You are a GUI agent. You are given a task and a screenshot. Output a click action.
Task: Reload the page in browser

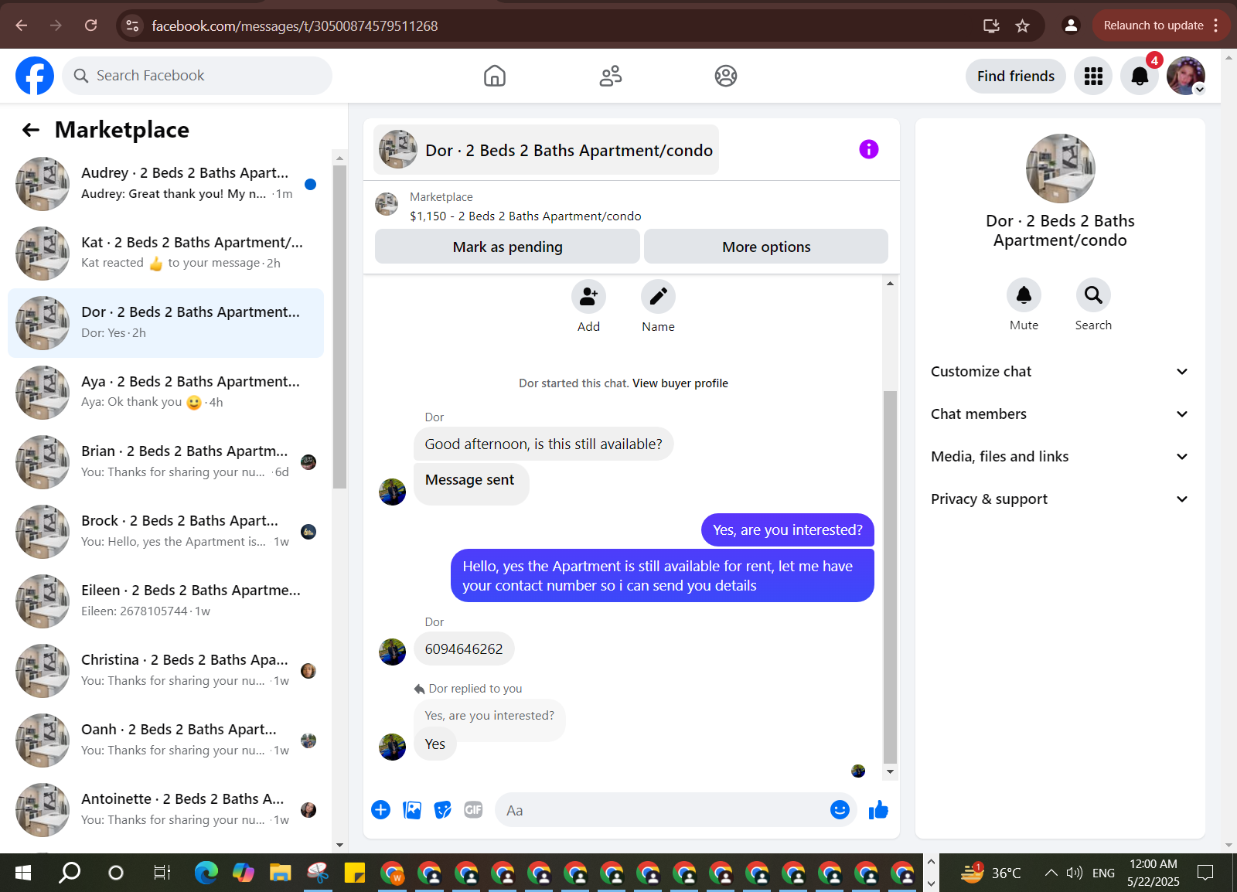90,26
